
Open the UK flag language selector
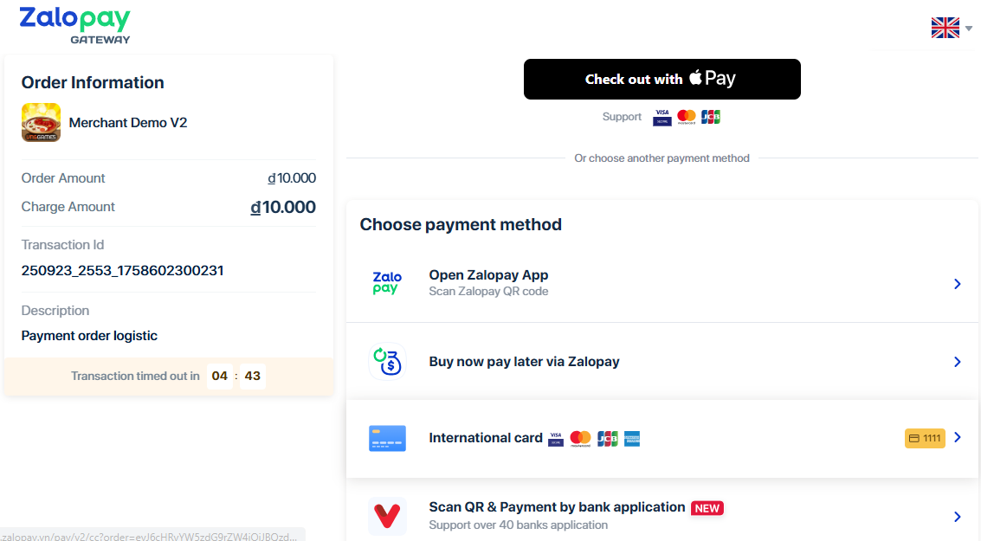951,28
